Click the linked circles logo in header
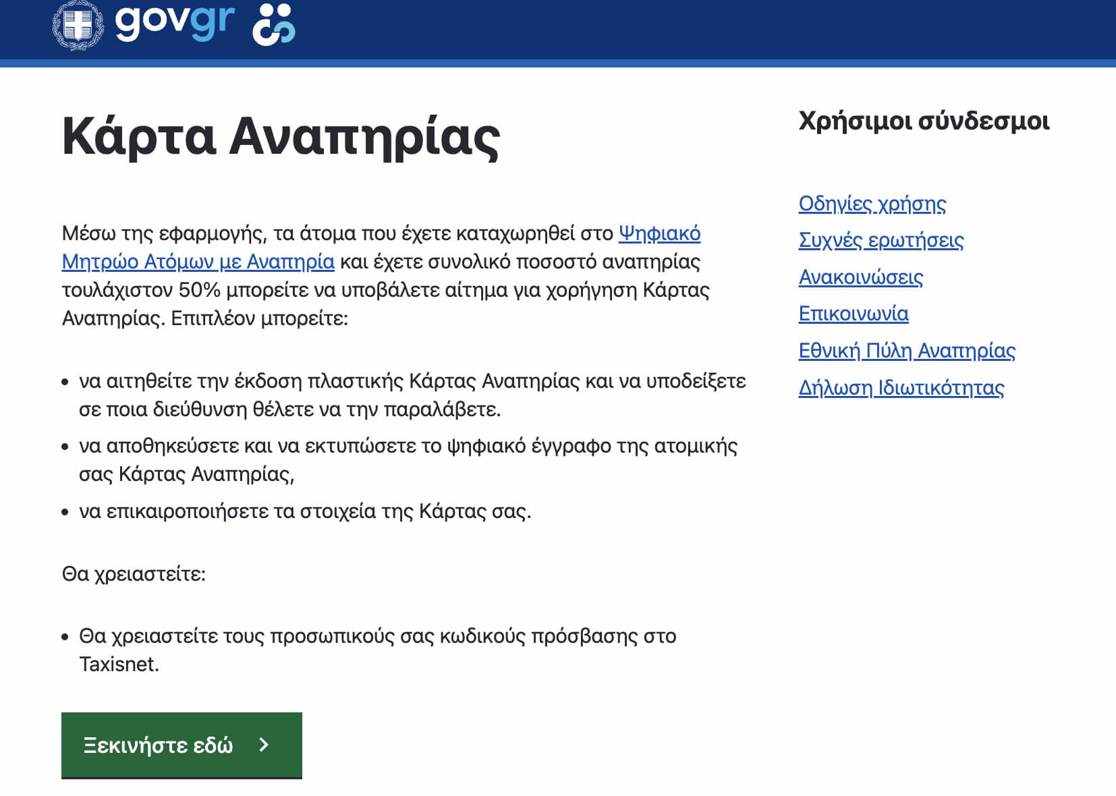This screenshot has width=1116, height=796. [x=273, y=25]
